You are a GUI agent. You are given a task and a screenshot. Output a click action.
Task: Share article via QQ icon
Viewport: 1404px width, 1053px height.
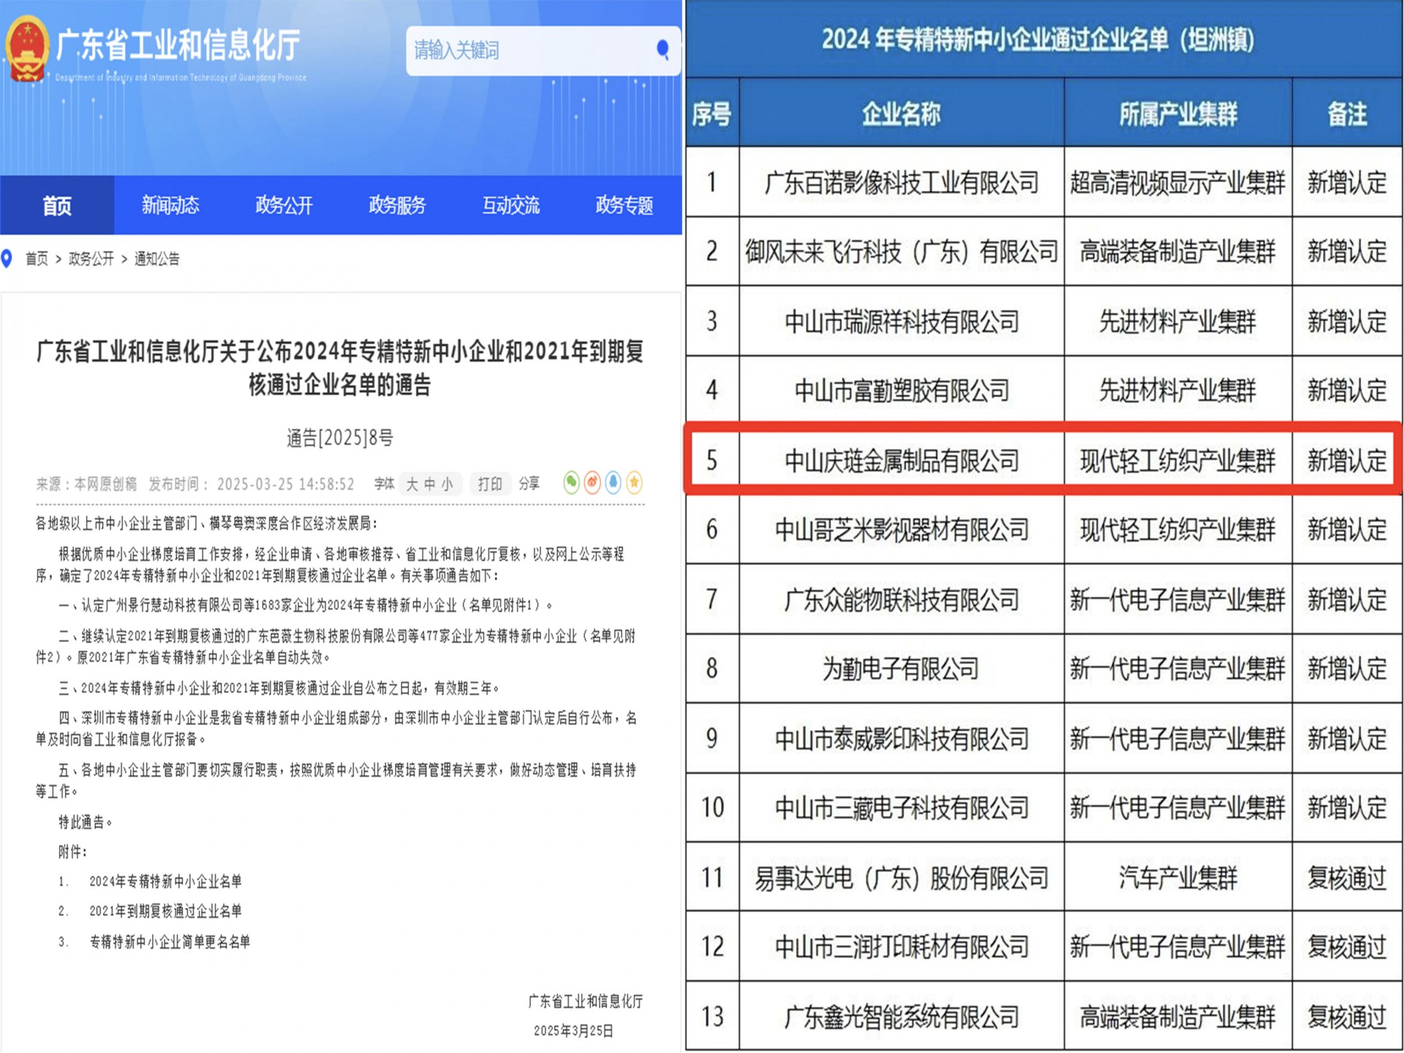[614, 483]
